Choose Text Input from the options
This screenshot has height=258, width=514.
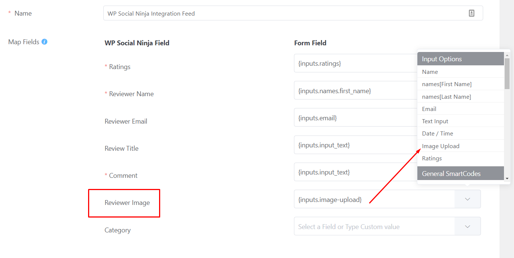tap(435, 121)
